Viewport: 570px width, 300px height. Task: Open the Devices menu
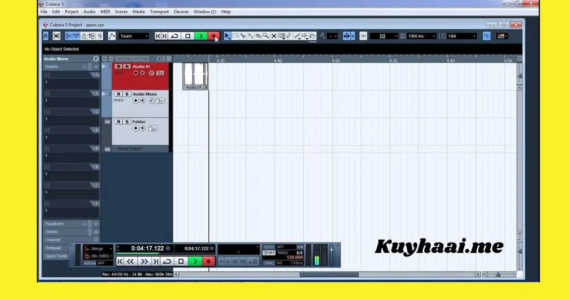click(x=181, y=11)
